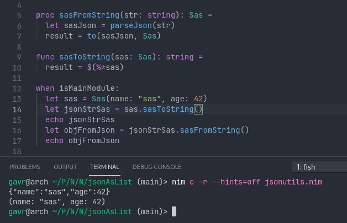
Task: Click the number 42 on line 13
Action: click(x=198, y=99)
